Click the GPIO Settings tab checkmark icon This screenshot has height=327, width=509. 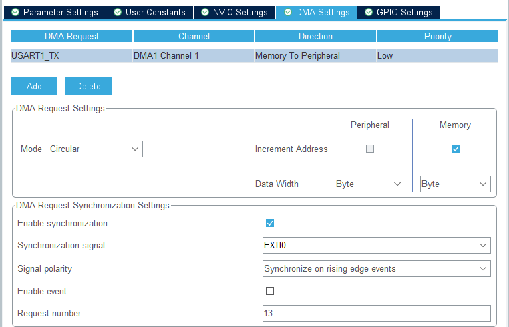[369, 13]
